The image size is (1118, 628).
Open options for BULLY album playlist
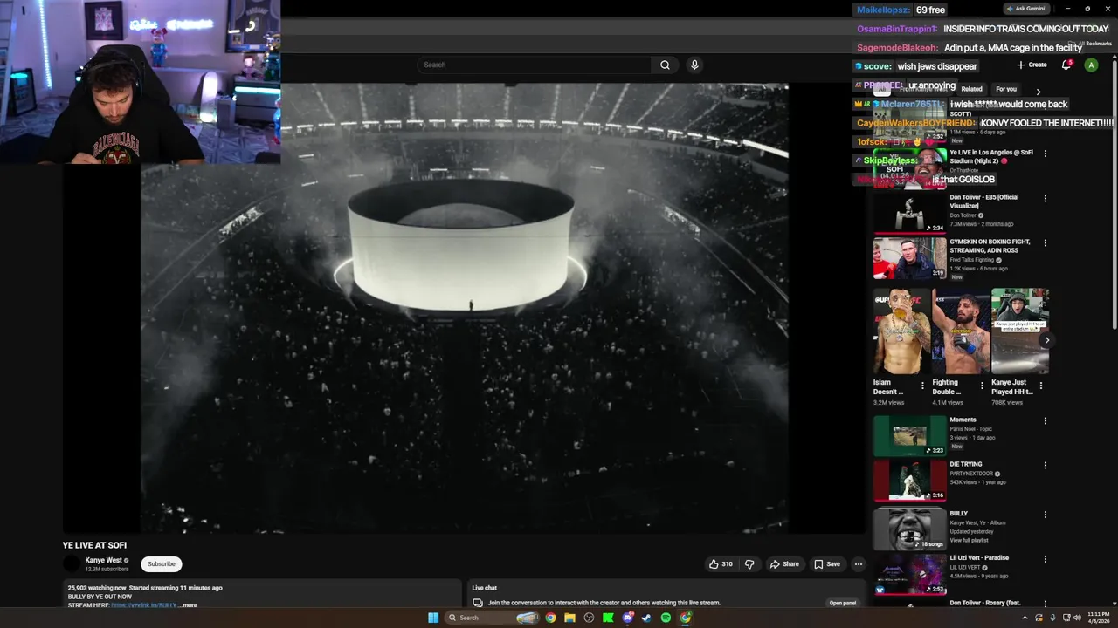click(1046, 514)
